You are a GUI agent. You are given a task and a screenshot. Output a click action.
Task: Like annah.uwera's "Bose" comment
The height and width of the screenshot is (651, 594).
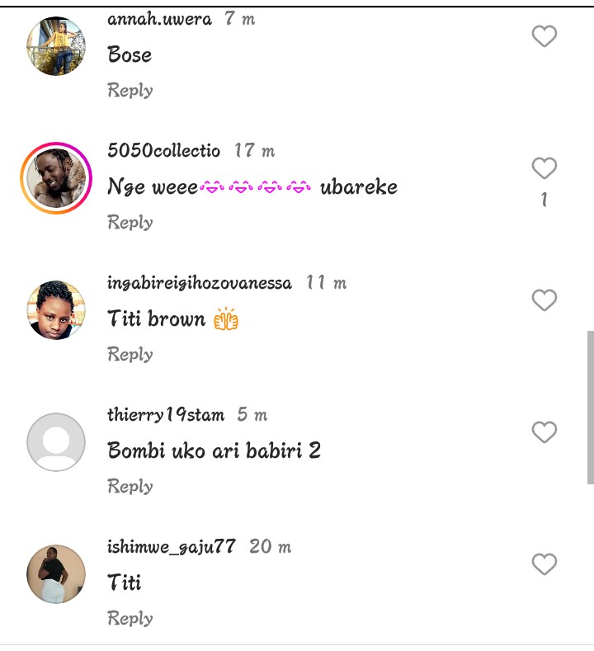click(x=544, y=36)
